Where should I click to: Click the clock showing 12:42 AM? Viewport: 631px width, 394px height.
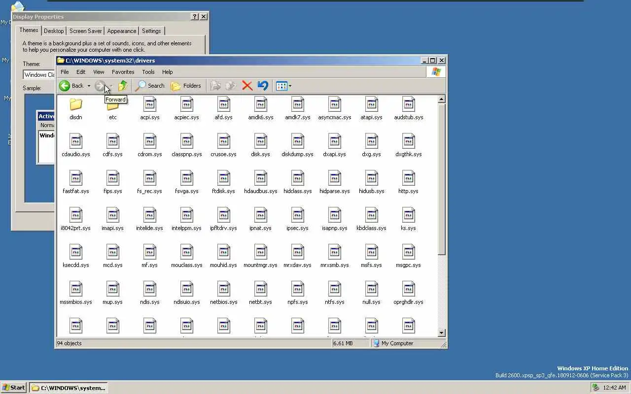(x=614, y=388)
